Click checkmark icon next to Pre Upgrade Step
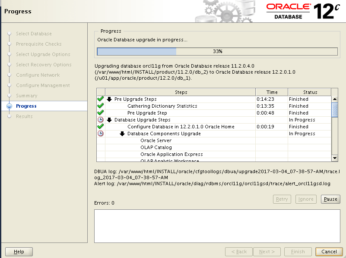Image resolution: width=346 pixels, height=258 pixels. (x=100, y=112)
